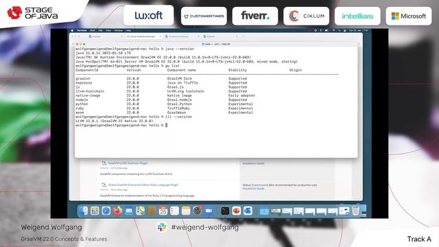Screen dimensions: 439x247
Task: Click 'Graal.Python' component name
Action: [x=180, y=104]
